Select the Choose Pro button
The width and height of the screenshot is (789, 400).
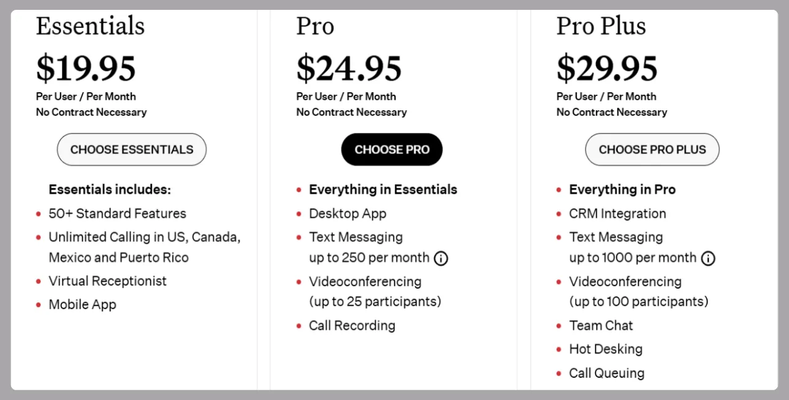tap(392, 150)
